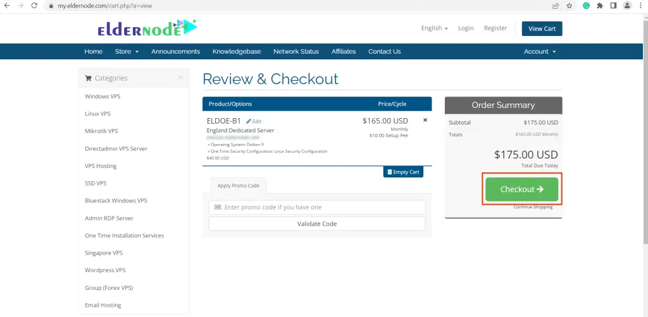648x317 pixels.
Task: Click the $175.00 USD Total Due Today
Action: pos(526,155)
